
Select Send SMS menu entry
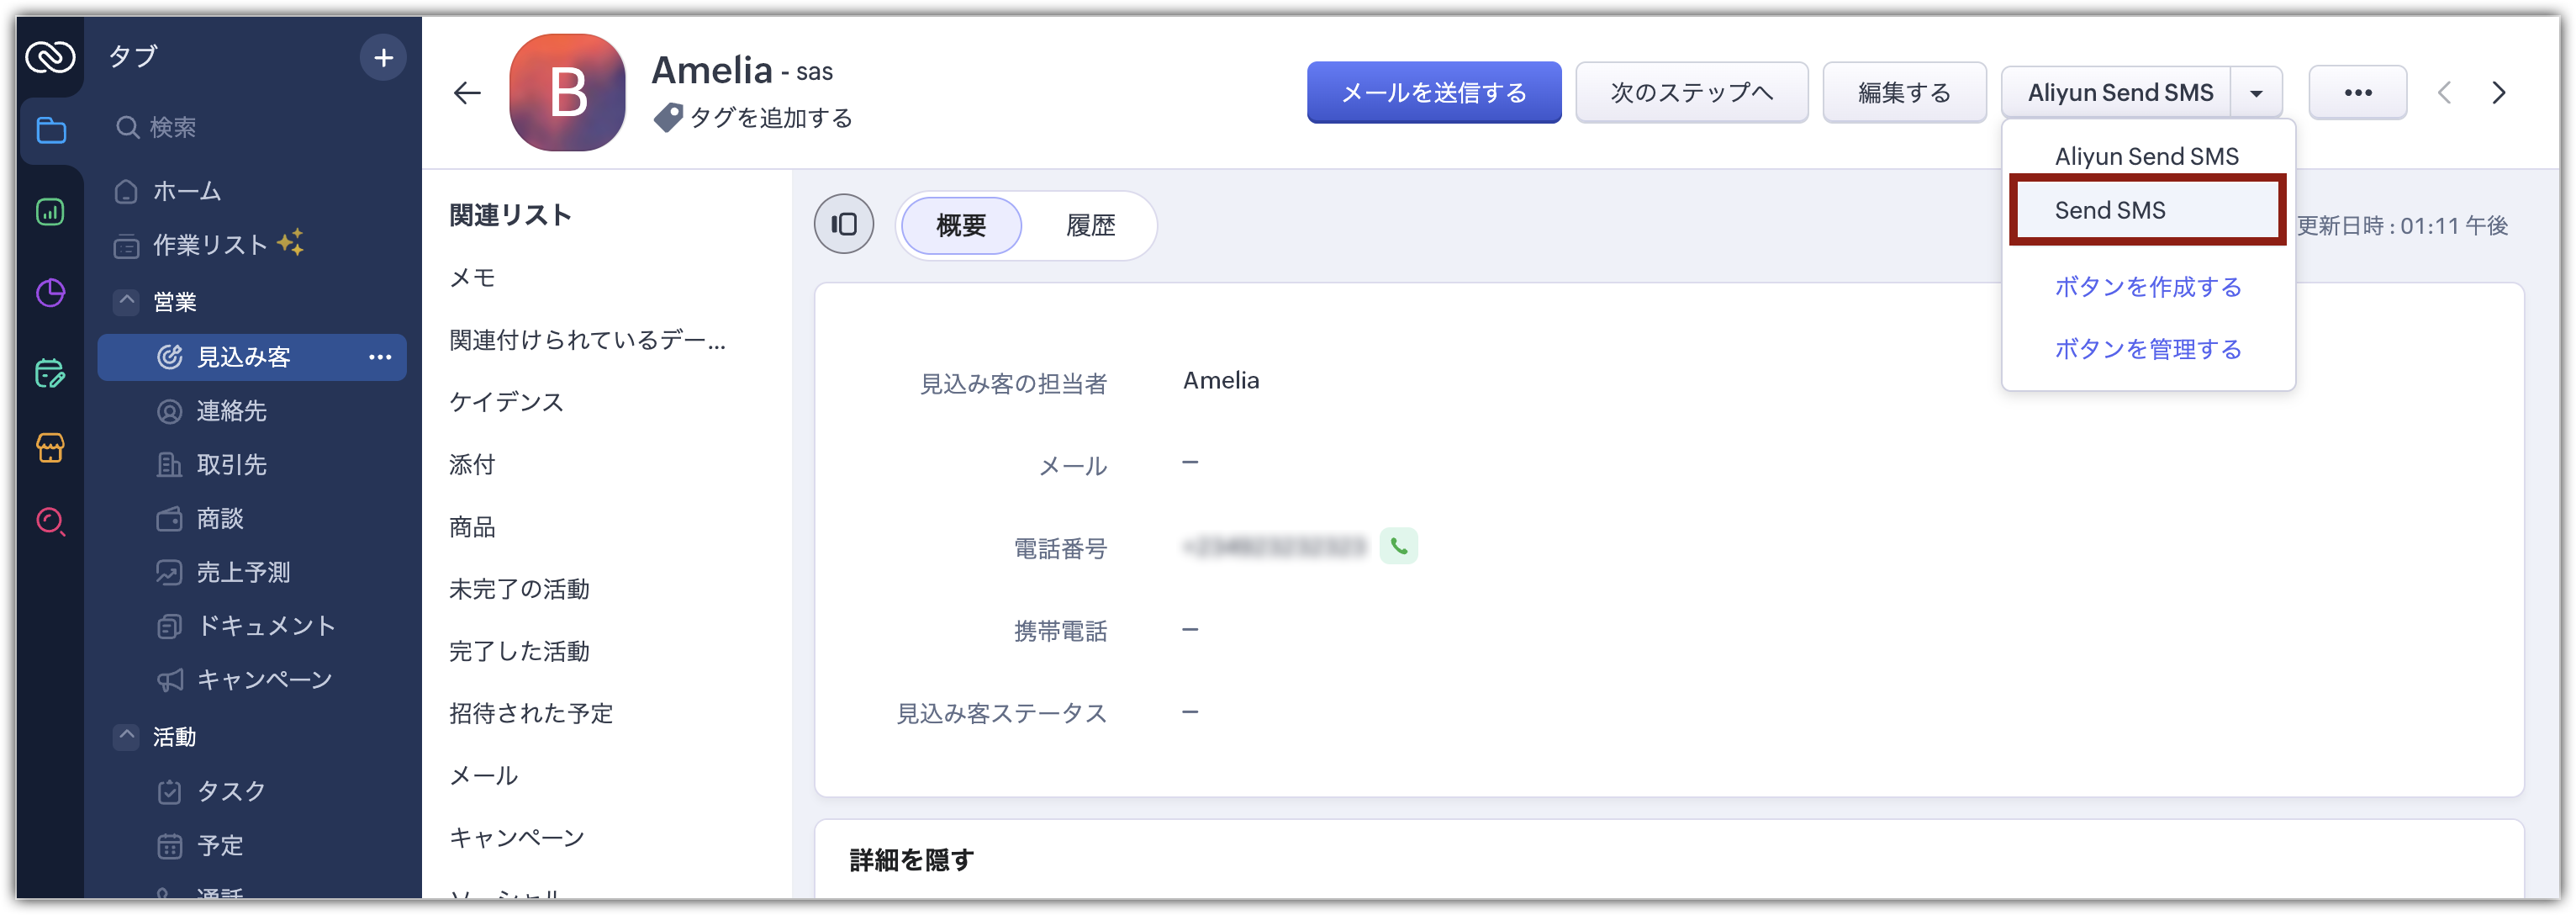click(x=2147, y=210)
